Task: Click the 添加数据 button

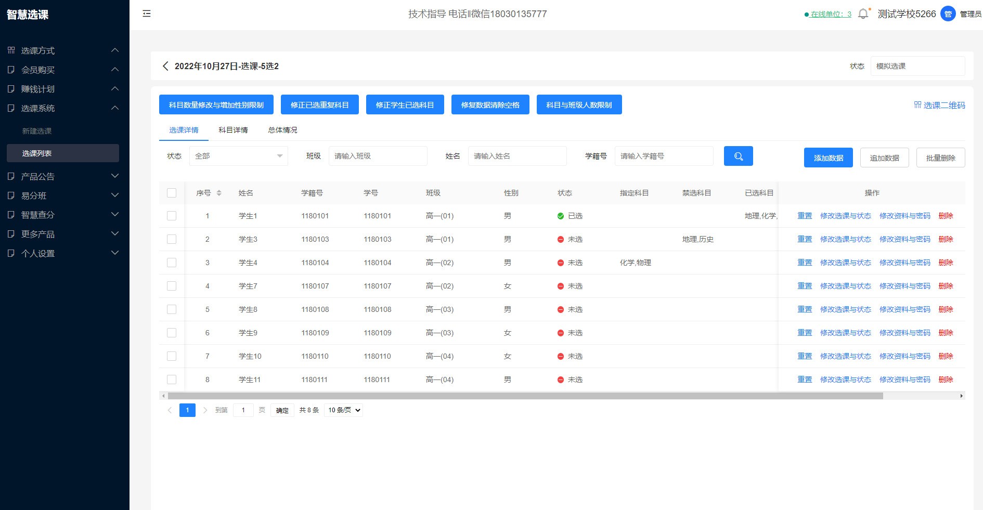Action: click(829, 158)
